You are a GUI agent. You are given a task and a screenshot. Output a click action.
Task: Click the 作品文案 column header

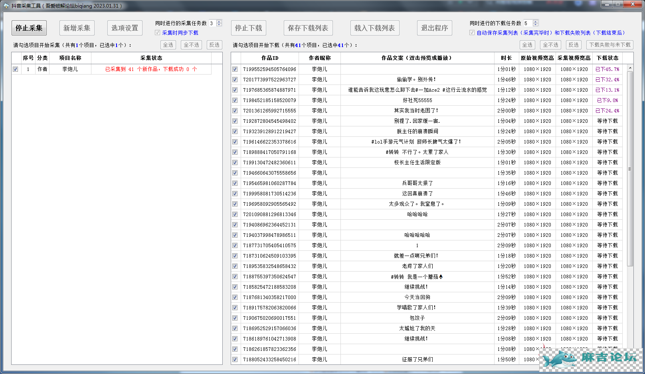[417, 58]
